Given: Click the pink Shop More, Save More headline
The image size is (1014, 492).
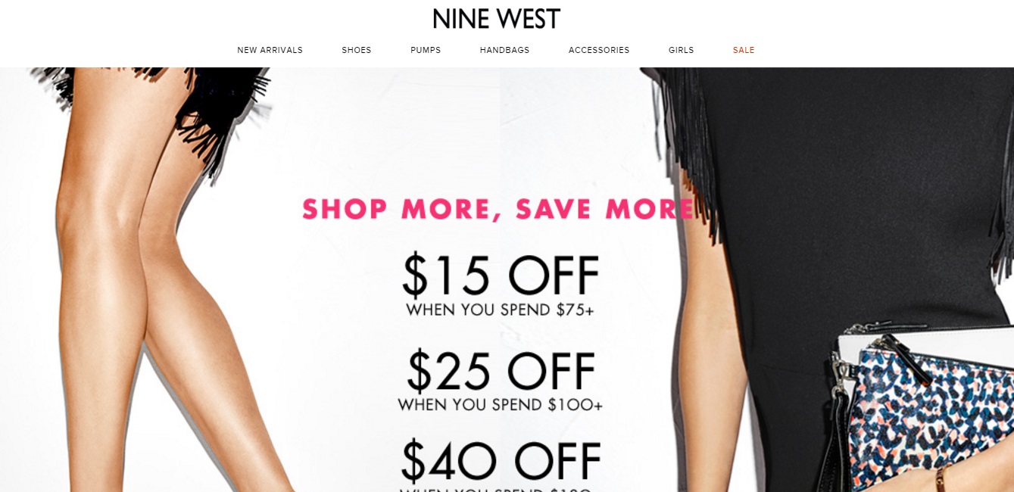Looking at the screenshot, I should pos(498,210).
